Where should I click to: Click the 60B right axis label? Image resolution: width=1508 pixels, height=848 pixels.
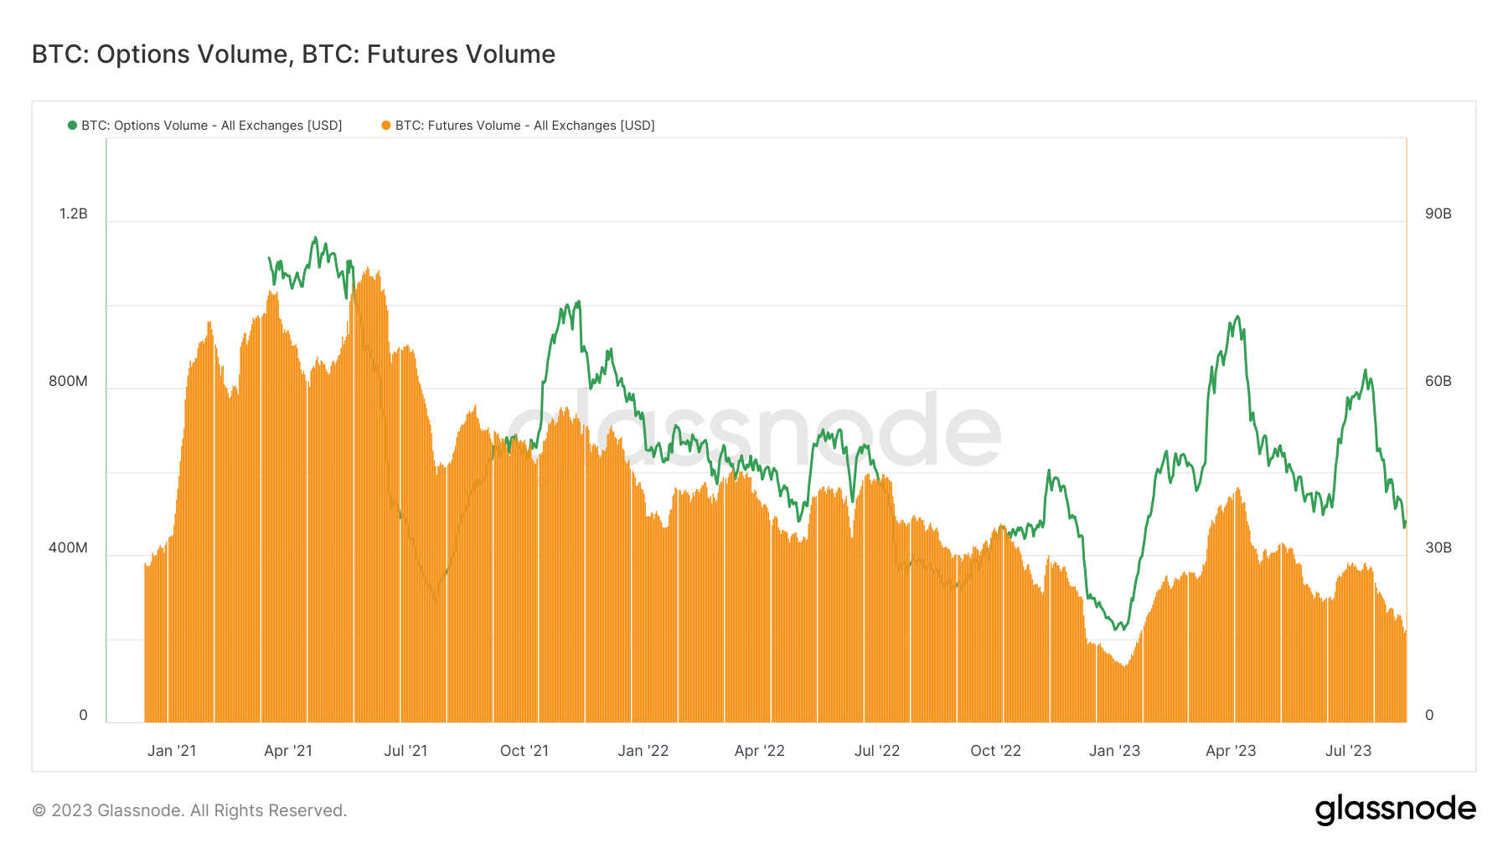click(1438, 382)
